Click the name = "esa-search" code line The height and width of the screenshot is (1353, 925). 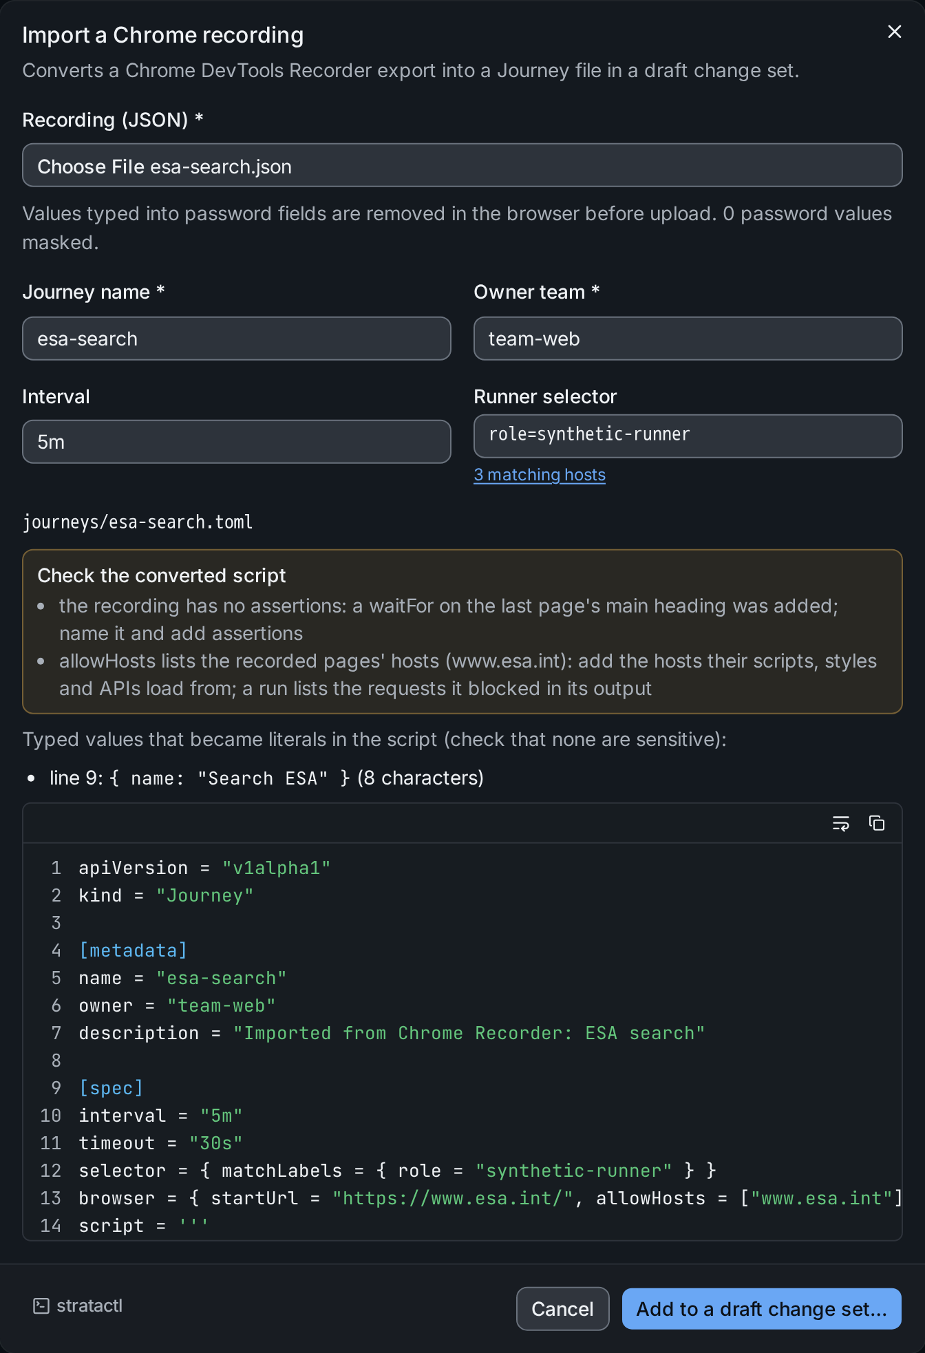point(182,978)
